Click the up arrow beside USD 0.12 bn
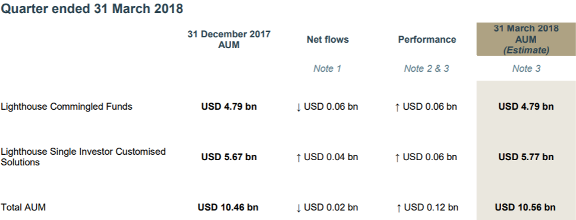 [x=399, y=208]
